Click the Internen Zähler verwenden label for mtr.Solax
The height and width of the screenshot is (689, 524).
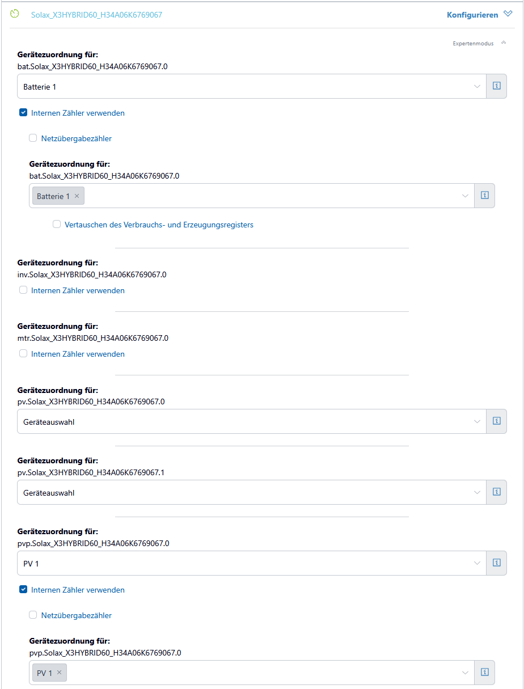pyautogui.click(x=78, y=354)
